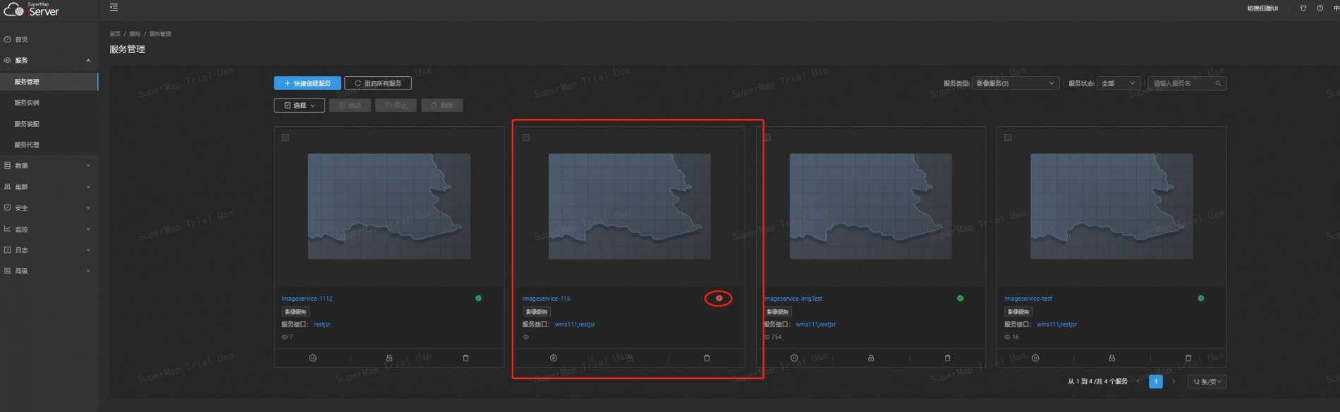Collapse the 服务 sidebar section
This screenshot has height=412, width=1340.
(49, 61)
